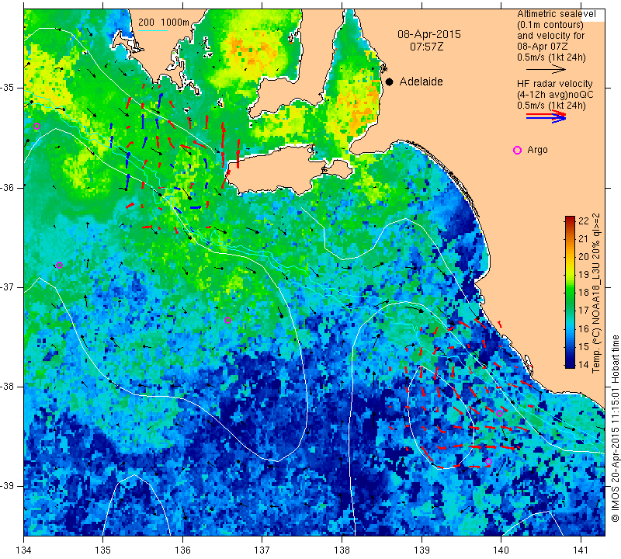Select the latitude axis label -36
Screen dimensions: 621x559
point(9,187)
